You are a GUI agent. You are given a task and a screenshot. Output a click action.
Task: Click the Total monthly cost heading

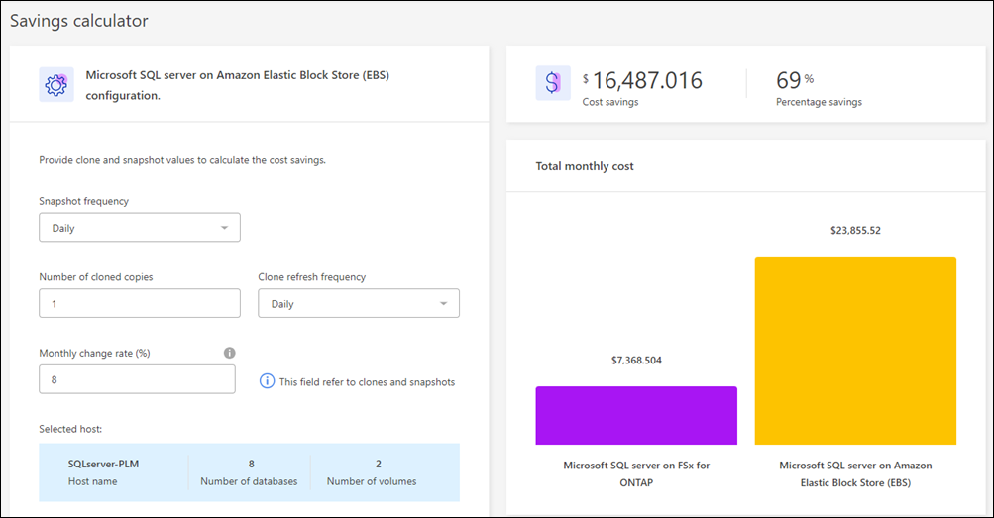point(585,166)
